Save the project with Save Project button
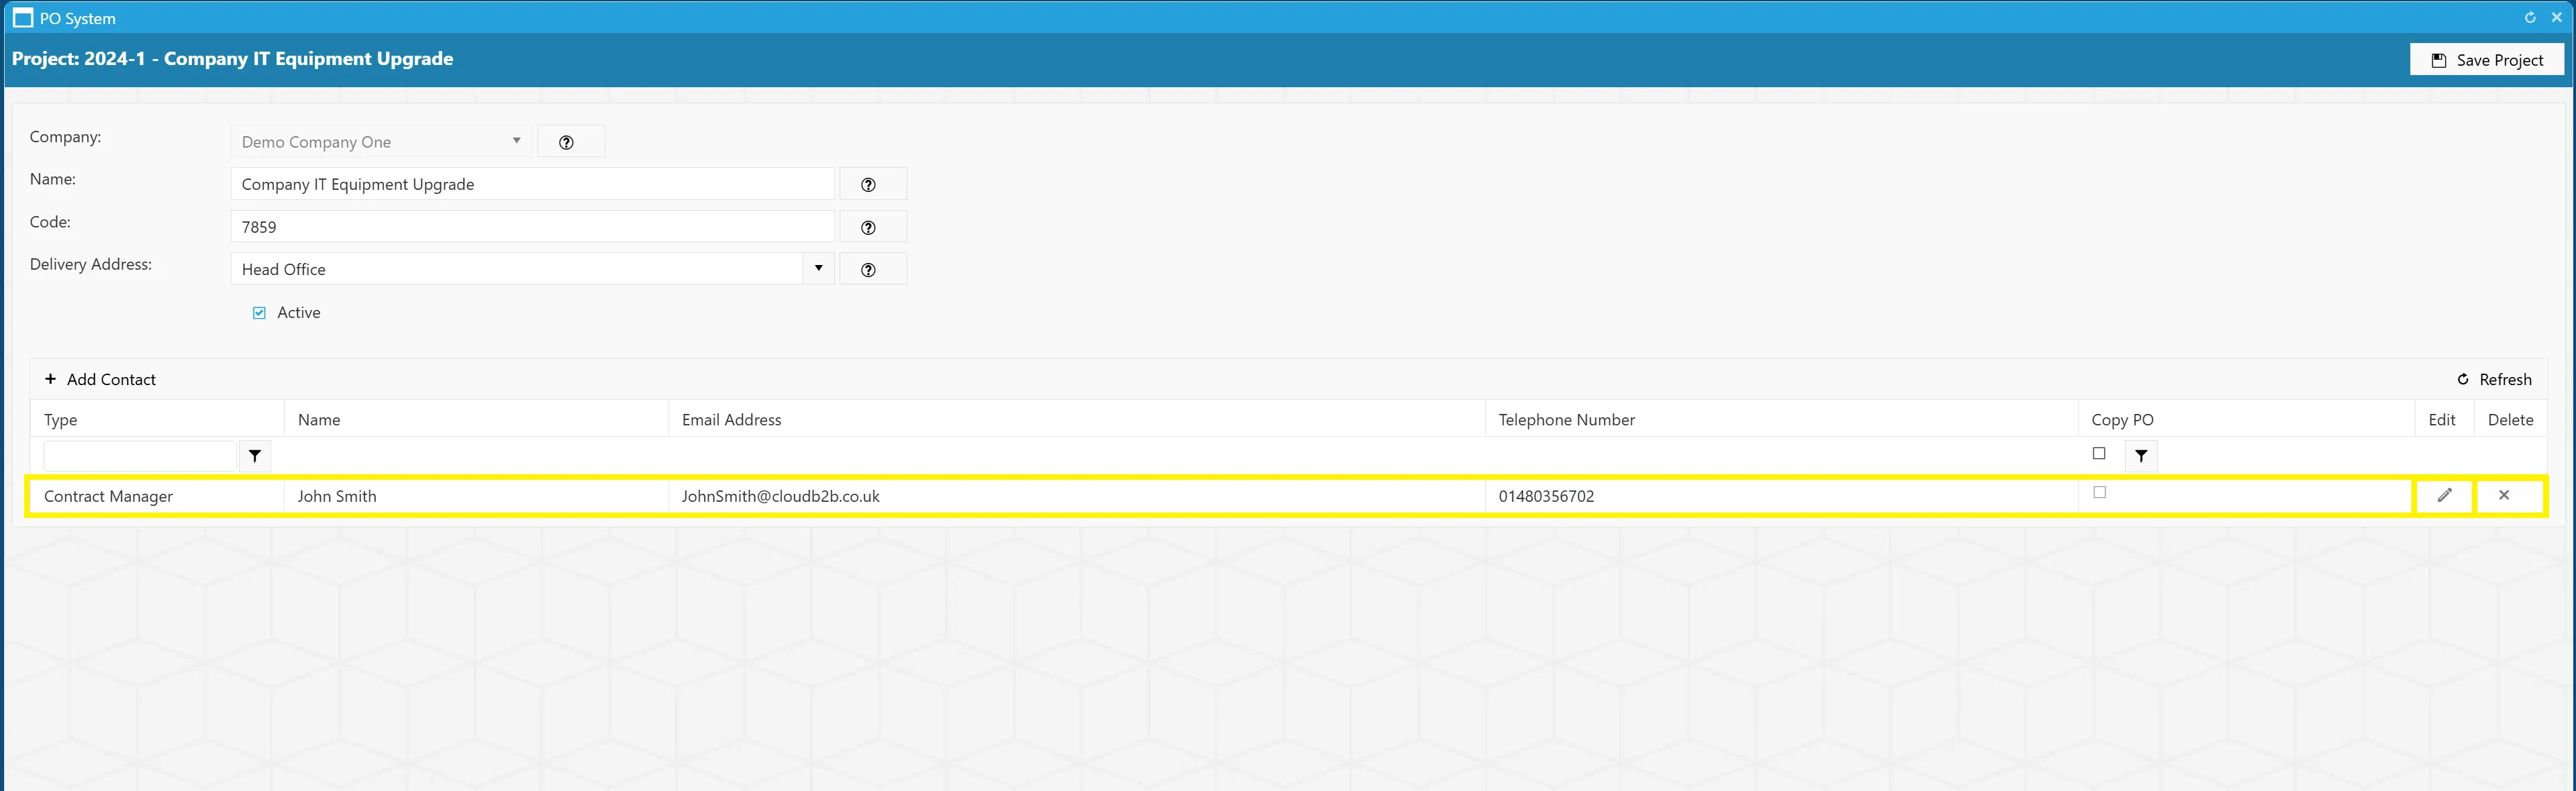The image size is (2576, 791). click(2487, 60)
